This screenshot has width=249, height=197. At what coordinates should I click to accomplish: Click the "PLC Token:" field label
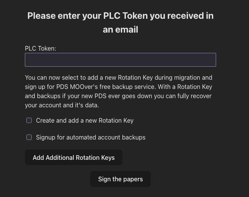coord(40,49)
